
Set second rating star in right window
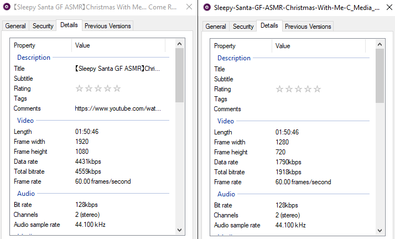289,89
